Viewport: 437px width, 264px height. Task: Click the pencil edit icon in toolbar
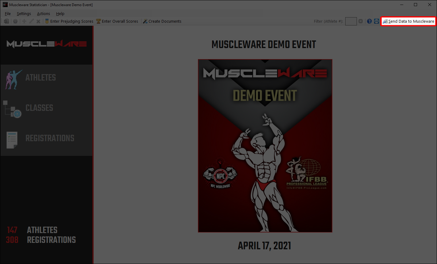click(x=31, y=21)
